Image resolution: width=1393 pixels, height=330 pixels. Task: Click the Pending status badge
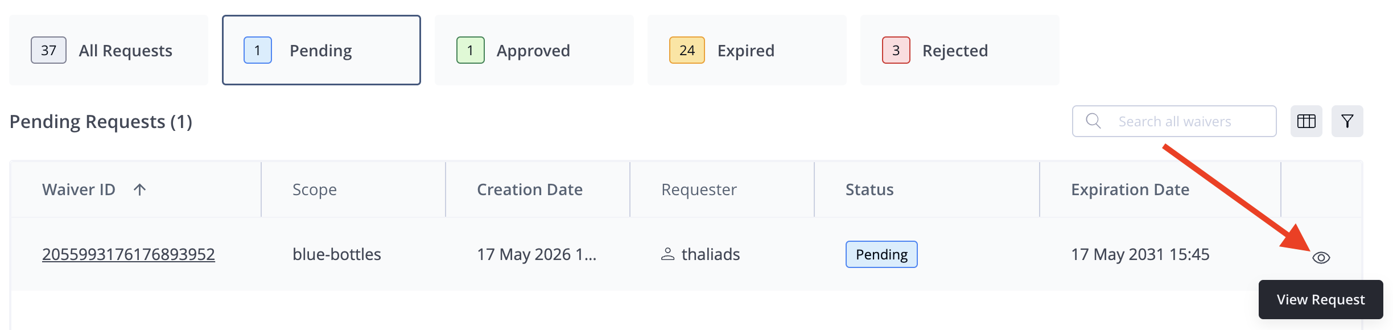pyautogui.click(x=881, y=254)
